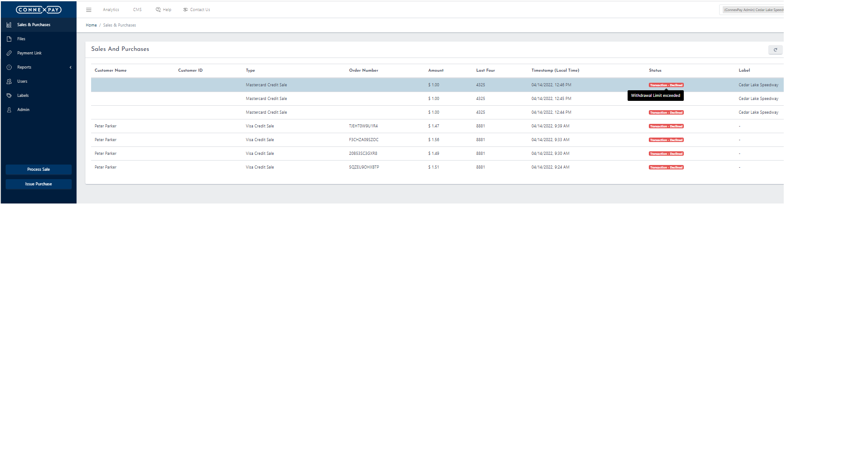Viewport: 843px width, 453px height.
Task: Click Declined status badge for 9:30 AM row
Action: [x=666, y=154]
